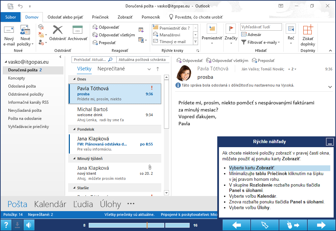Show Neprečítané messages only

[111, 69]
